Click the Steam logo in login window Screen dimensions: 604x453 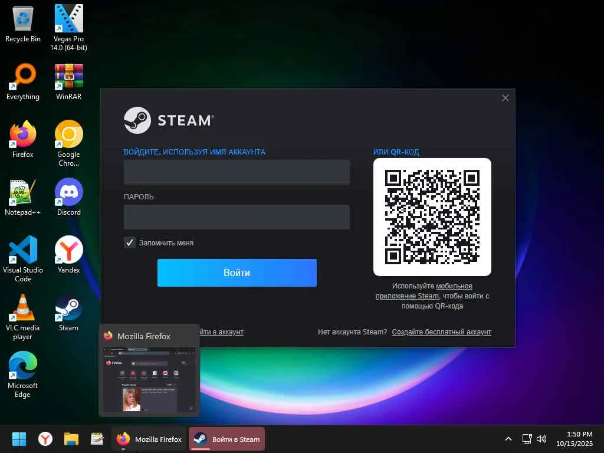[169, 120]
